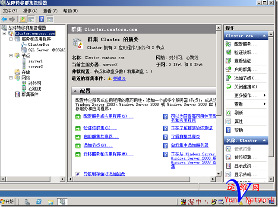Click the 导航到存储以添加磁盘 link
The height and width of the screenshot is (207, 278).
[x=104, y=174]
